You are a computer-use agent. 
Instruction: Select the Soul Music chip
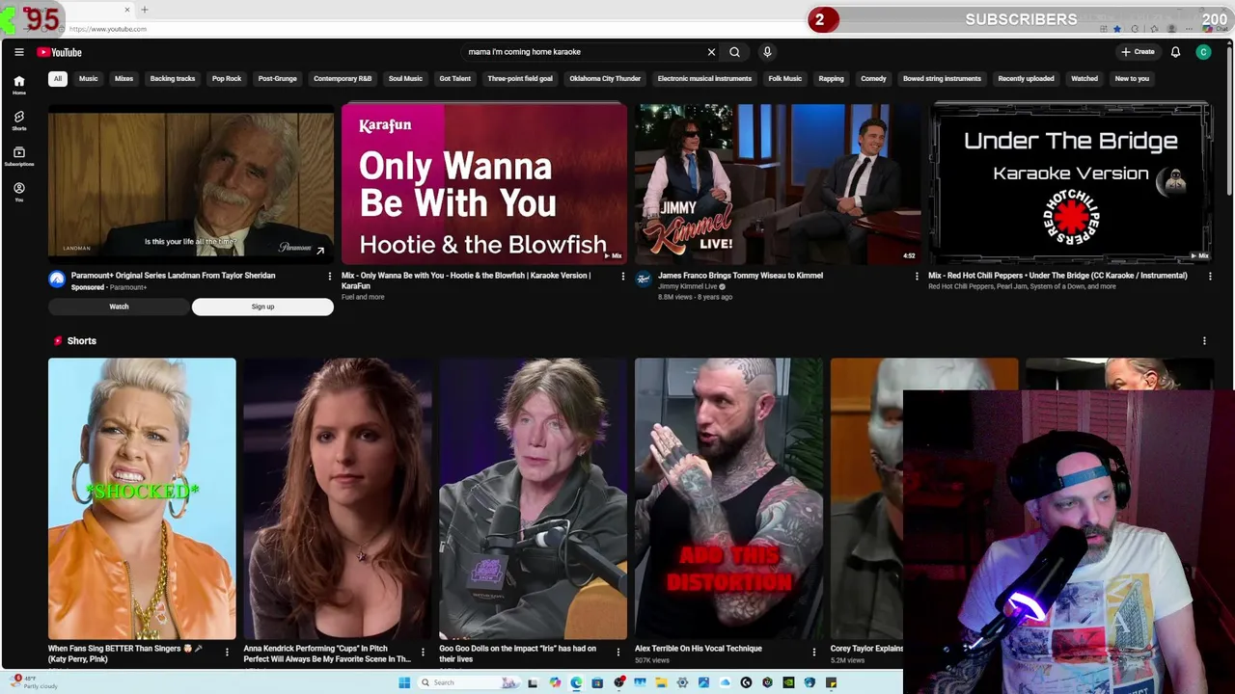pos(405,79)
